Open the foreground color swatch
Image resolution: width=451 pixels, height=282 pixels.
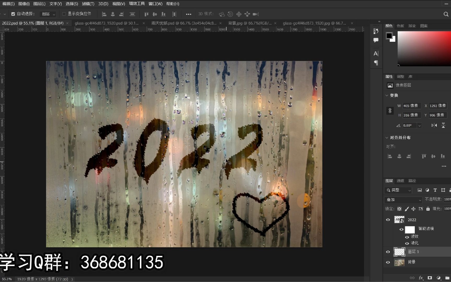[389, 35]
